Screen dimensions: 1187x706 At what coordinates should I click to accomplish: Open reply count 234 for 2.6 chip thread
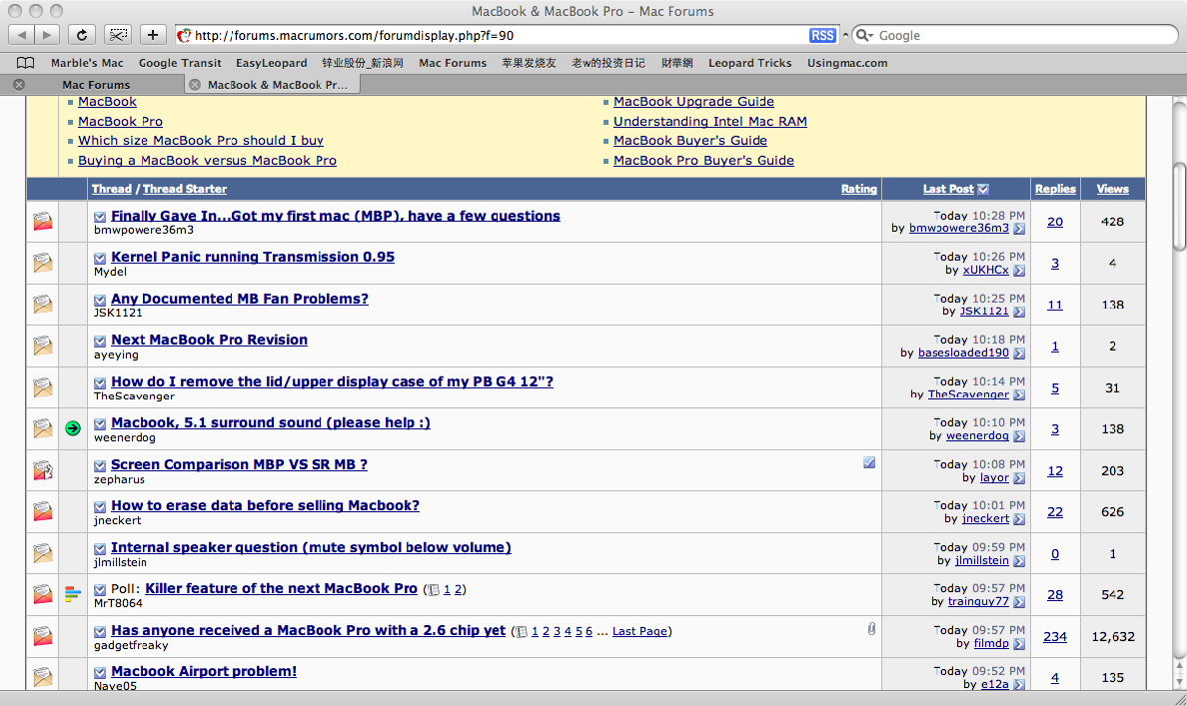tap(1055, 636)
